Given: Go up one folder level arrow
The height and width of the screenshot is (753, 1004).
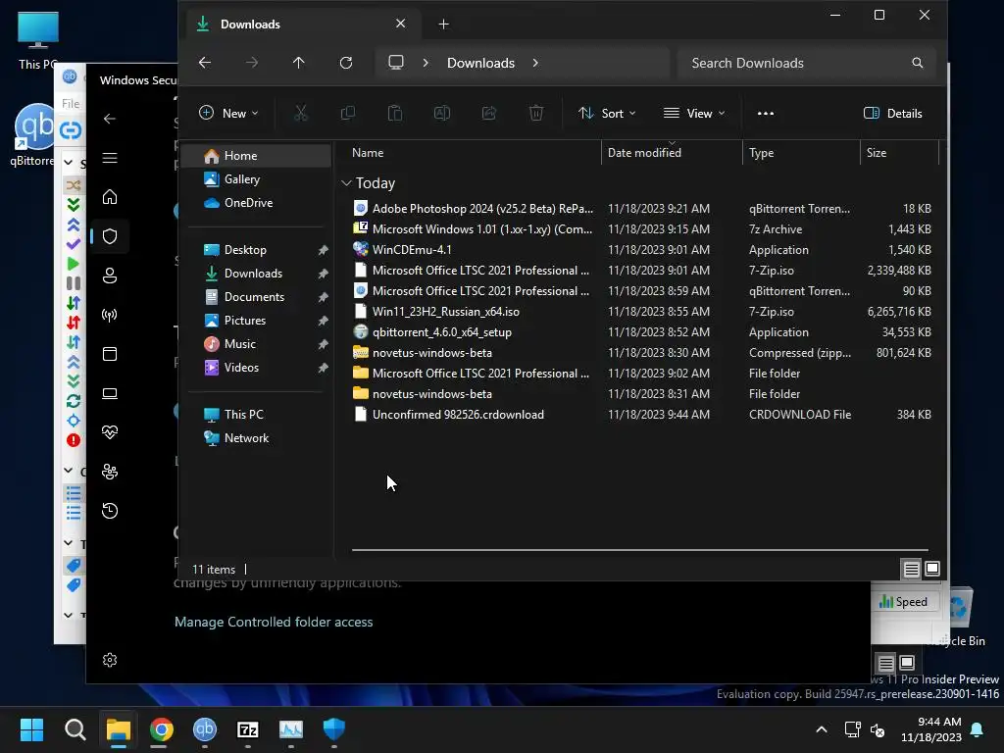Looking at the screenshot, I should pos(298,63).
